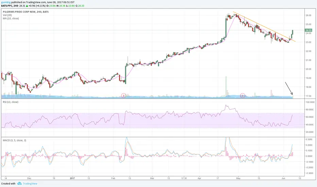Click the 0.3000 MACD axis label
317x187 pixels.
309,139
